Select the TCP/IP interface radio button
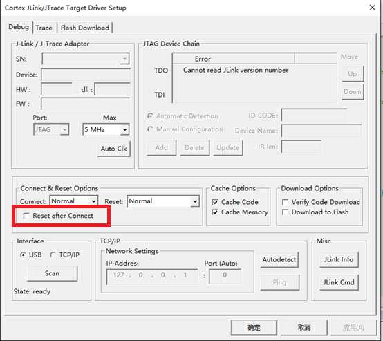 53,255
